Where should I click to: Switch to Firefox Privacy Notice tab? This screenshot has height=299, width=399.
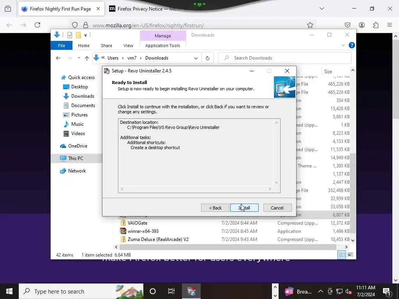click(x=148, y=9)
